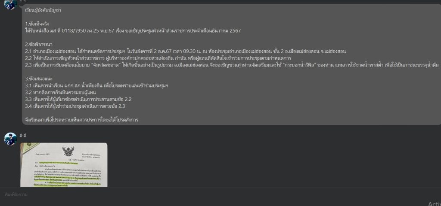Click item 2.3 about the จังหวัดสะอาด policy

point(232,65)
